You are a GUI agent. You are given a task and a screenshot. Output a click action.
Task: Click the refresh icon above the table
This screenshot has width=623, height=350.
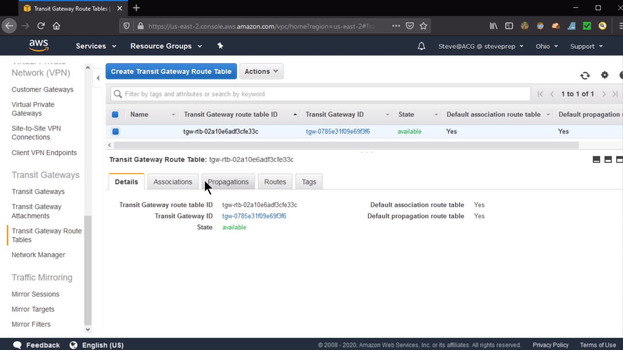pyautogui.click(x=585, y=76)
